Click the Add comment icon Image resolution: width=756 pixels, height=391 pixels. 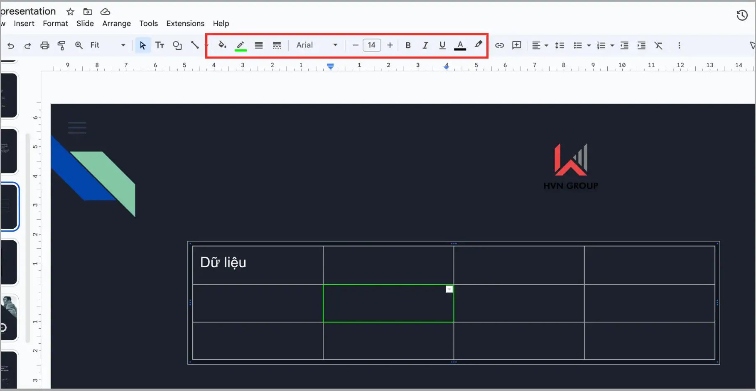517,45
